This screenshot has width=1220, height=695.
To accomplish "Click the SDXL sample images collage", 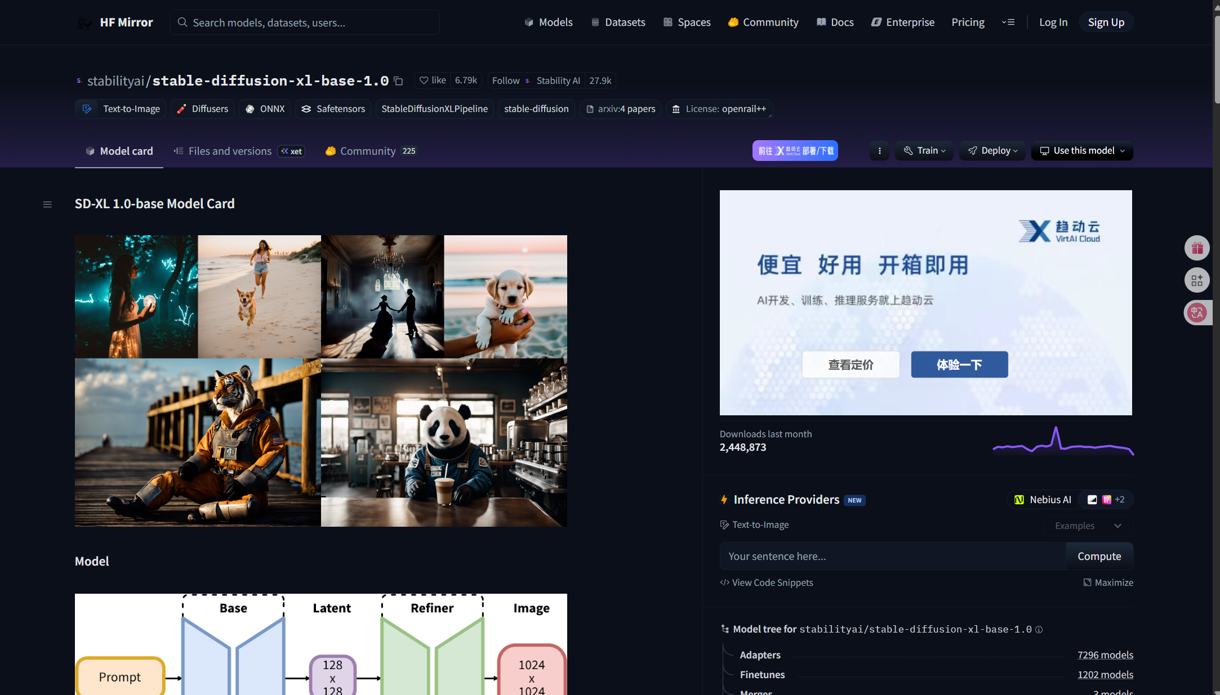I will 321,381.
